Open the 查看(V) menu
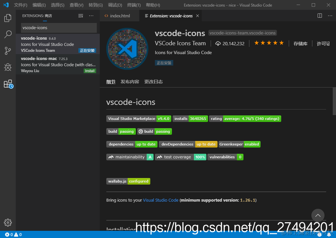The image size is (336, 238). tap(76, 5)
